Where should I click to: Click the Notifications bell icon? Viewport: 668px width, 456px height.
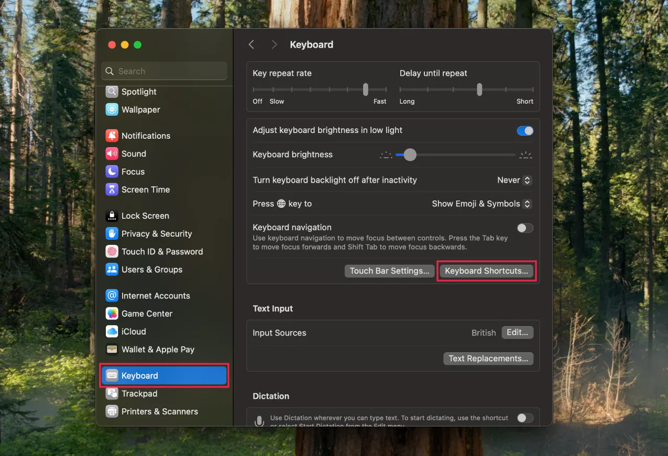tap(112, 136)
